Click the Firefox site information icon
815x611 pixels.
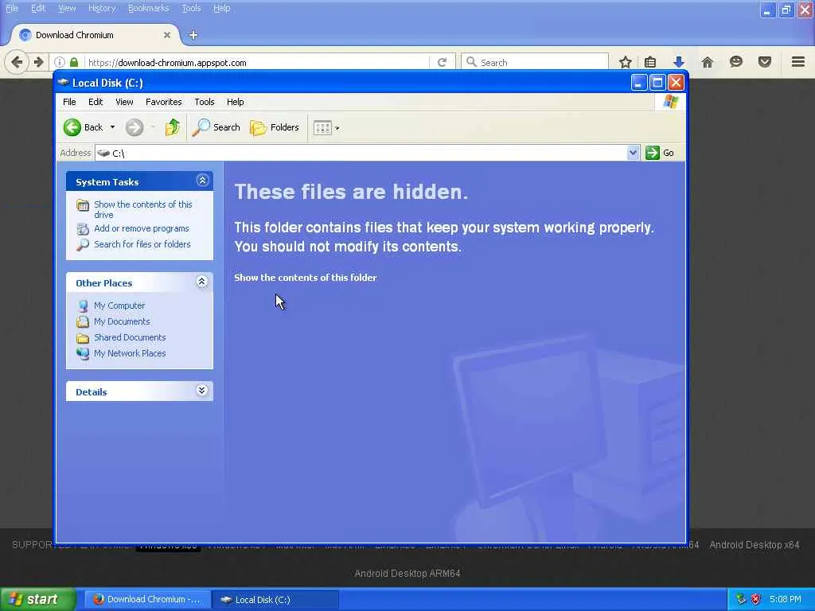(59, 62)
